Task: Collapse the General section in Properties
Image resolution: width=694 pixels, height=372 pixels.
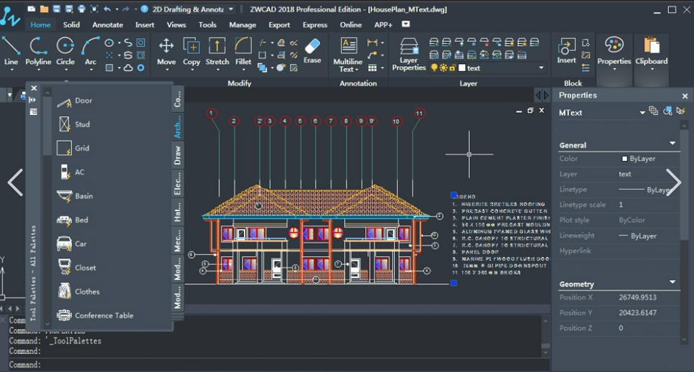Action: click(x=672, y=144)
